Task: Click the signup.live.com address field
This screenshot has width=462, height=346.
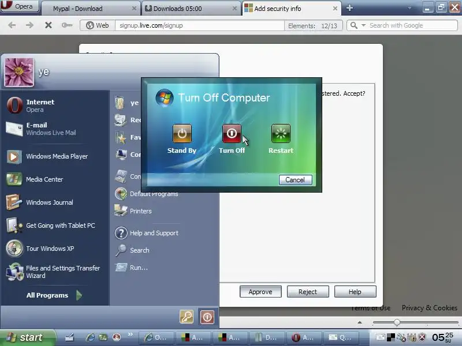Action: pyautogui.click(x=199, y=25)
